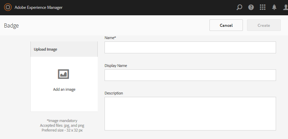
Task: Focus the Display Name input field
Action: click(190, 75)
